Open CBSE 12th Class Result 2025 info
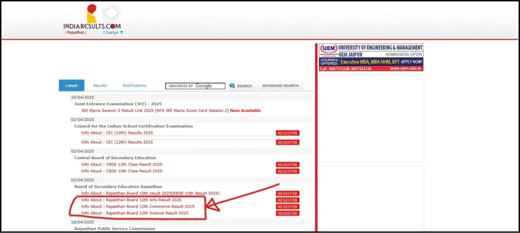This screenshot has height=233, width=520. click(122, 164)
